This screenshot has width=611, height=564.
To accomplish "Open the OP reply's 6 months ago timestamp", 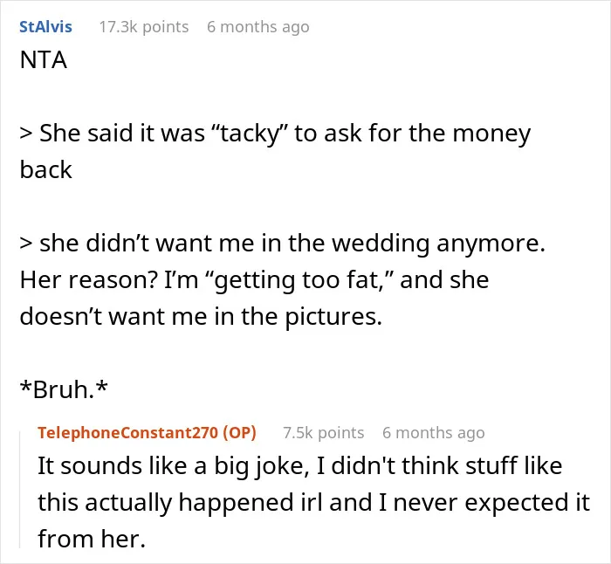I will click(x=433, y=433).
